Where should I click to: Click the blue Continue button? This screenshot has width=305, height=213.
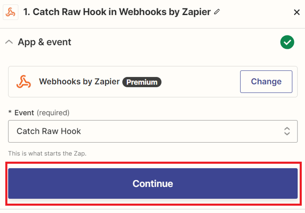coord(152,183)
